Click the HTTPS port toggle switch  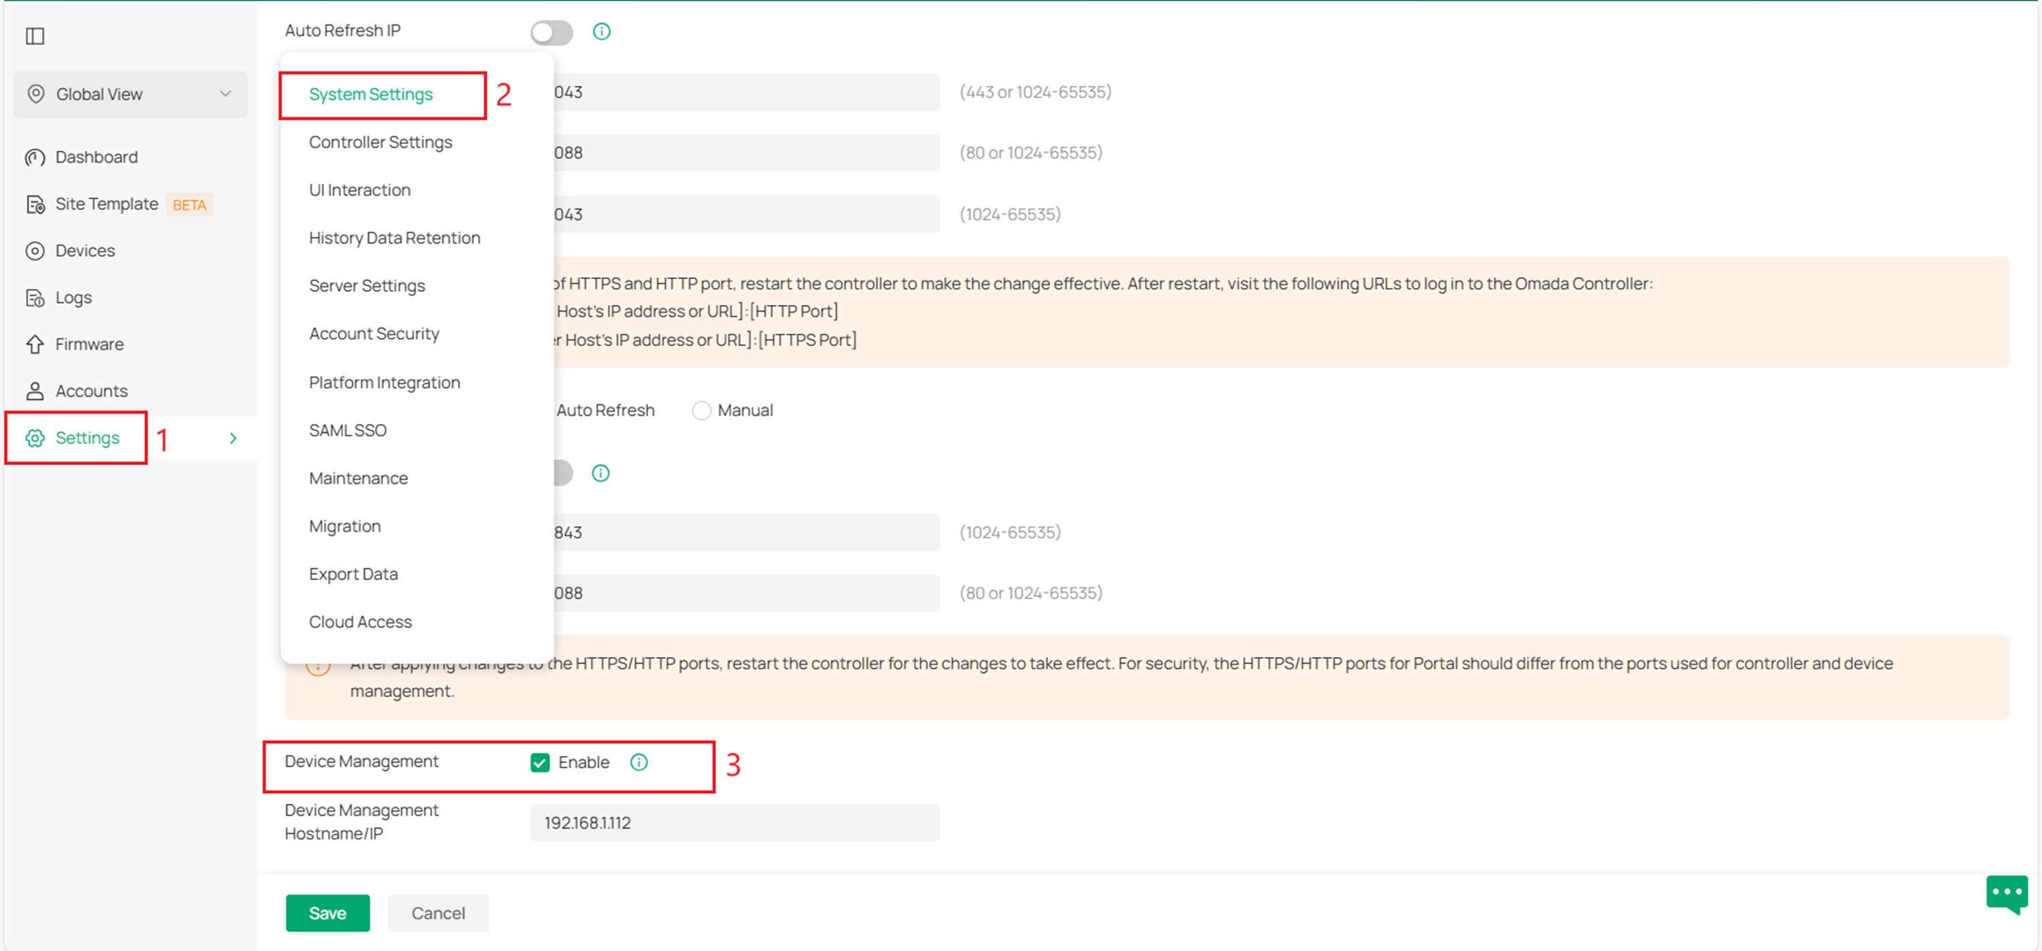560,473
